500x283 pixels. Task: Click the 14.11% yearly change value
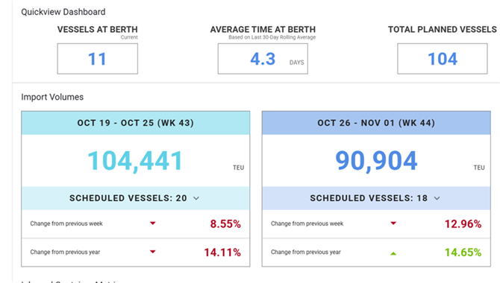(x=222, y=252)
